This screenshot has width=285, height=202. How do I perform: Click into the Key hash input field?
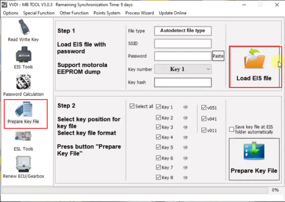point(183,82)
